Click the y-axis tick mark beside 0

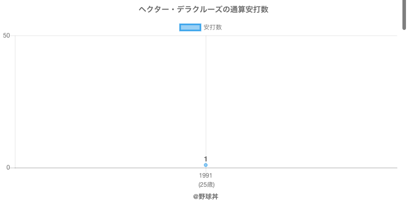(13, 168)
